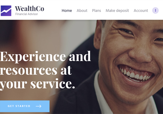Navigate to the Account section
The width and height of the screenshot is (163, 114).
point(141,11)
